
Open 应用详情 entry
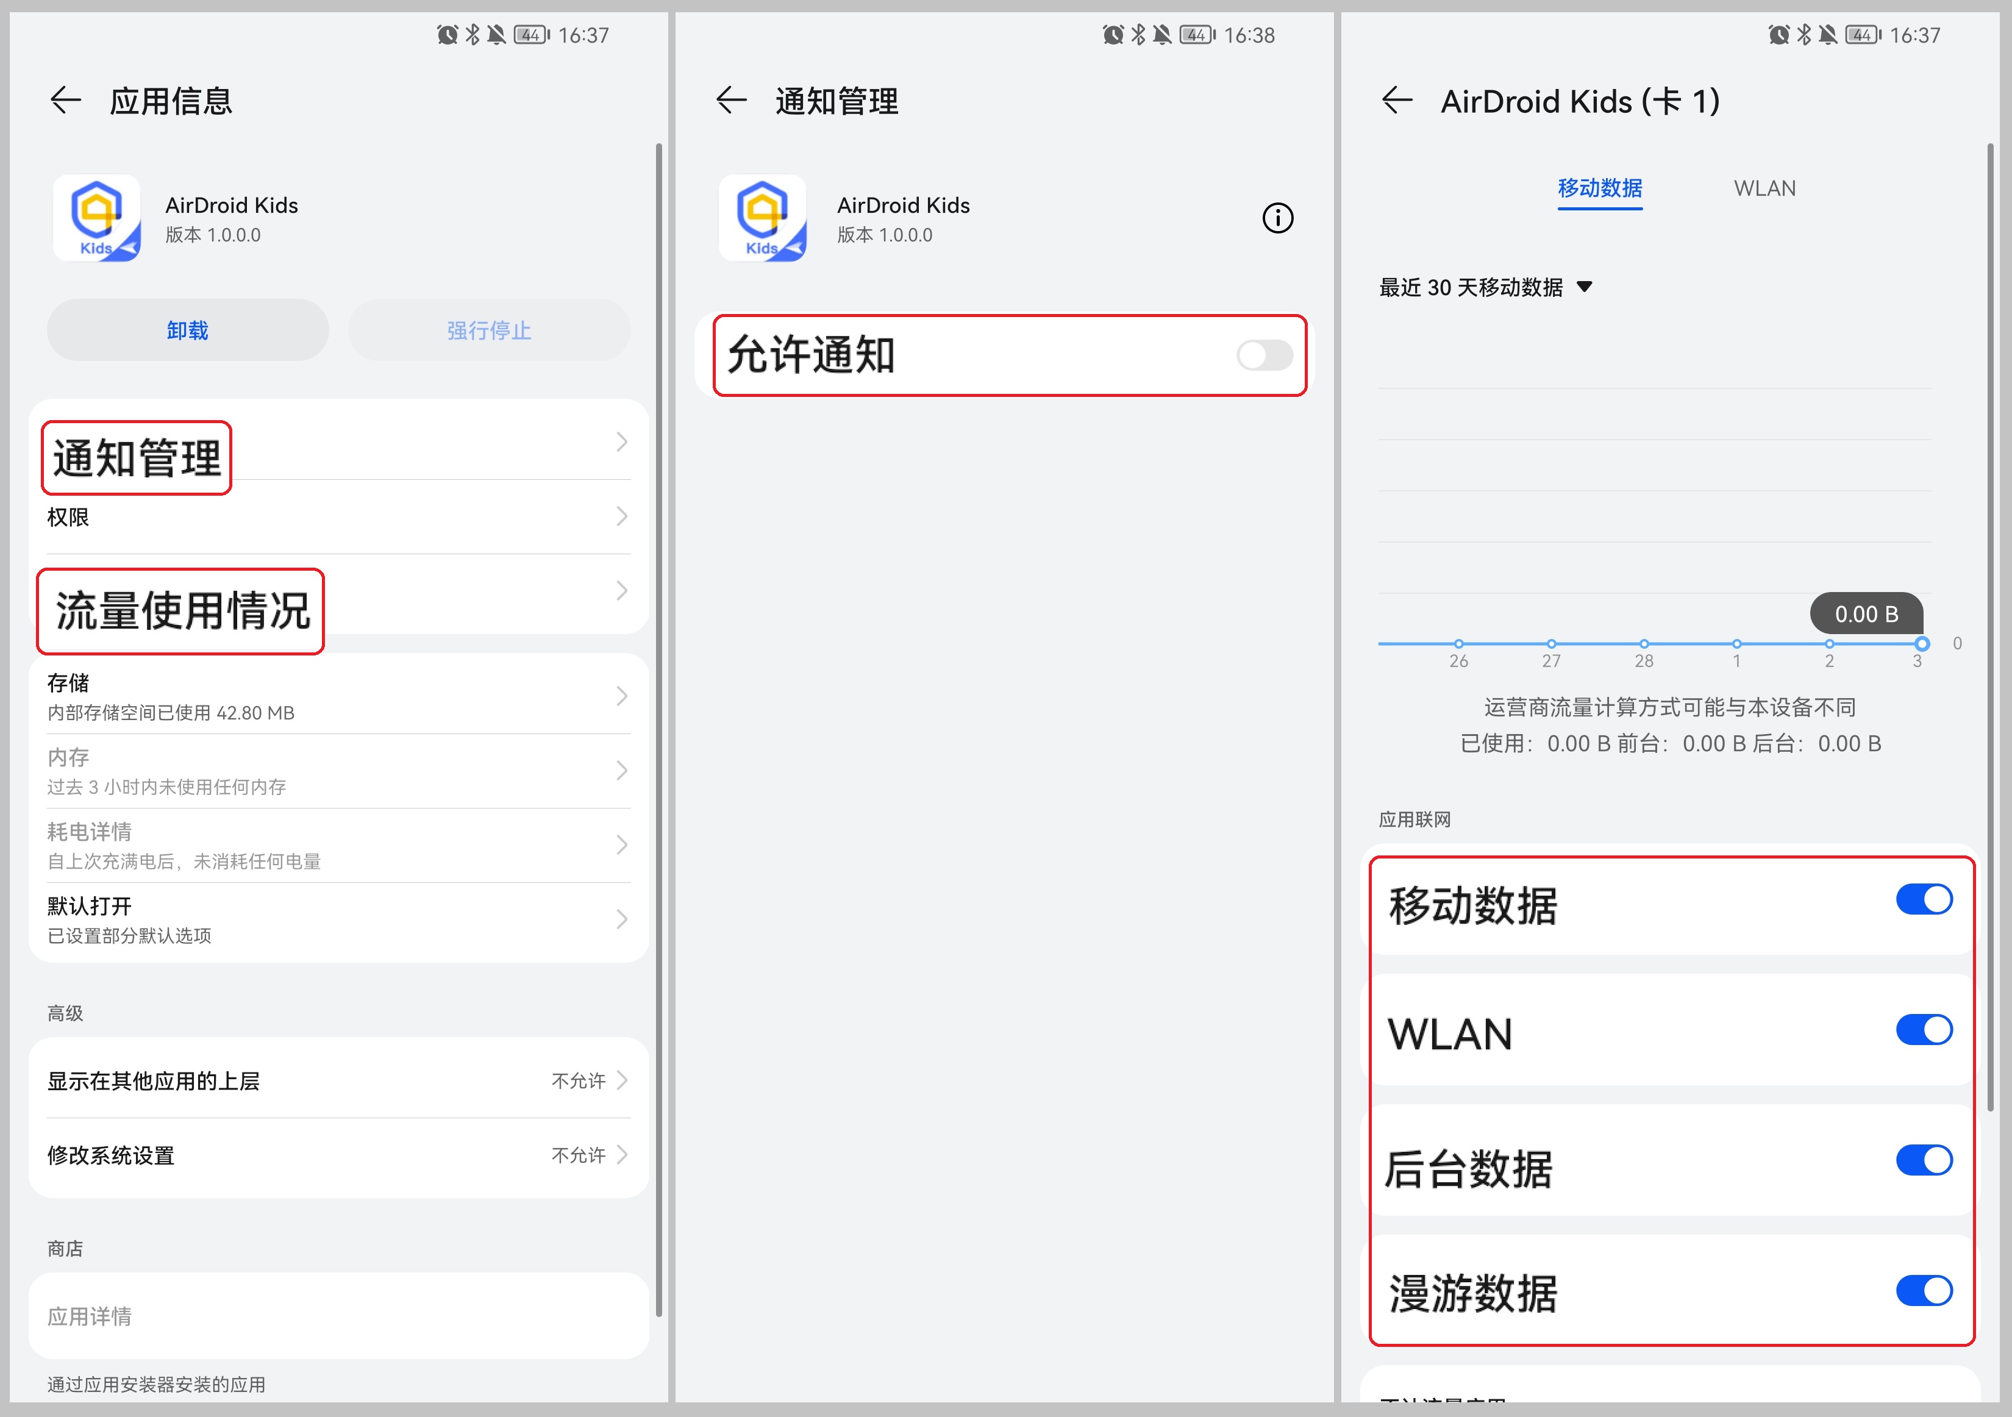point(338,1316)
